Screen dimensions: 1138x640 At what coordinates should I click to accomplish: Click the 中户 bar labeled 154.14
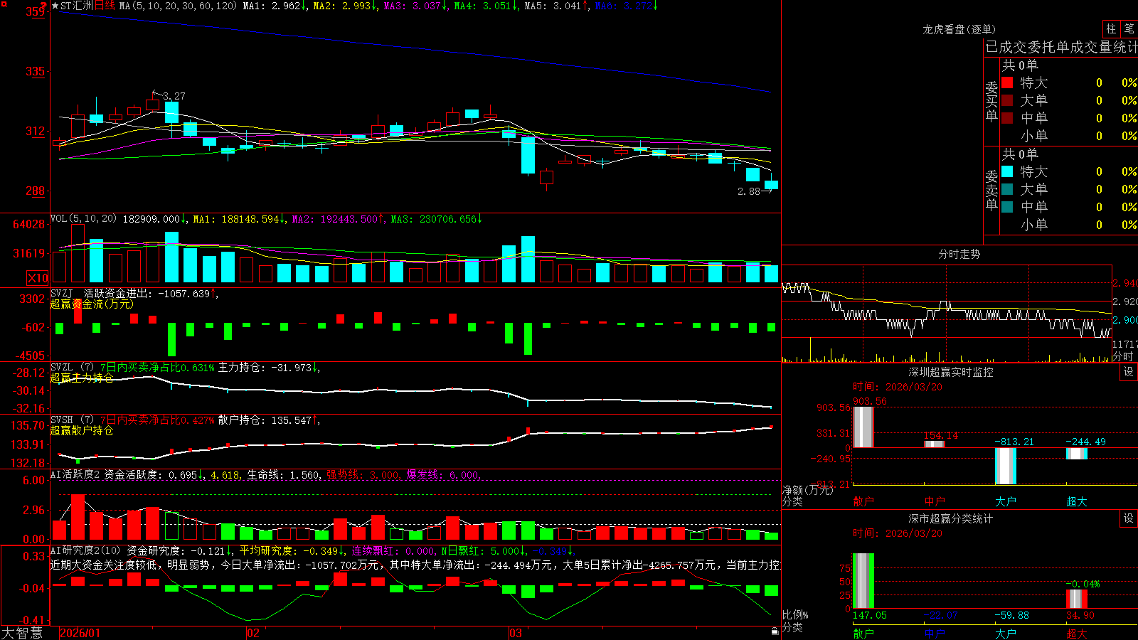click(x=935, y=444)
